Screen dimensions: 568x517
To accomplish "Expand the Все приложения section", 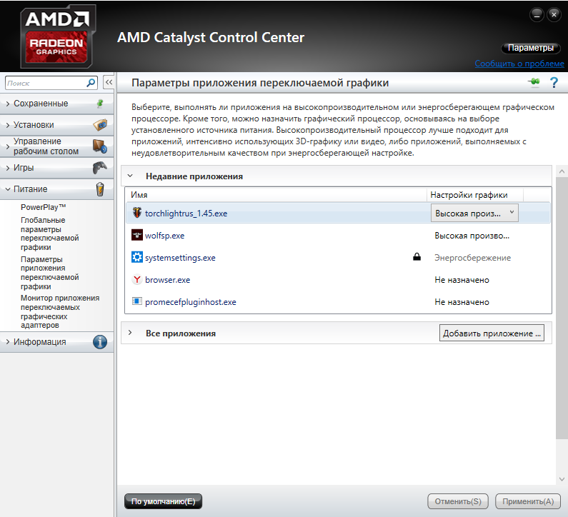I will 130,333.
